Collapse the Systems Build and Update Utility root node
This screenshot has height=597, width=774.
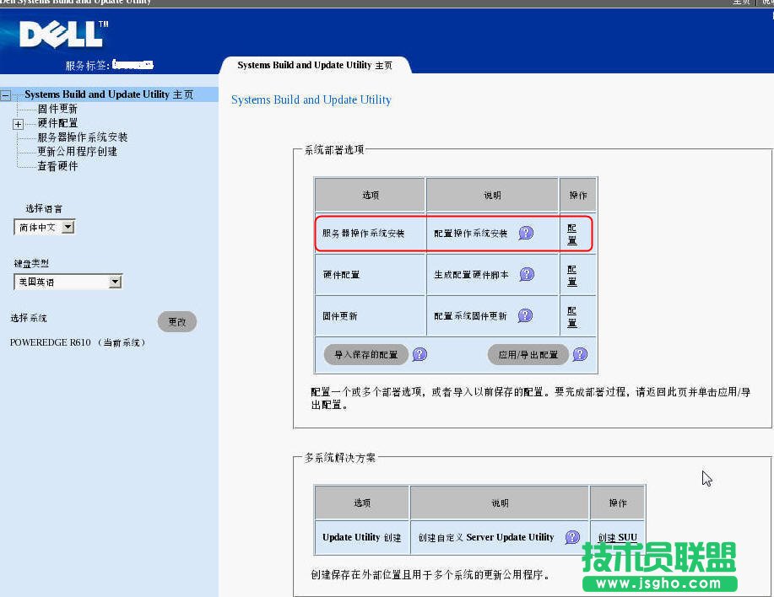click(4, 94)
